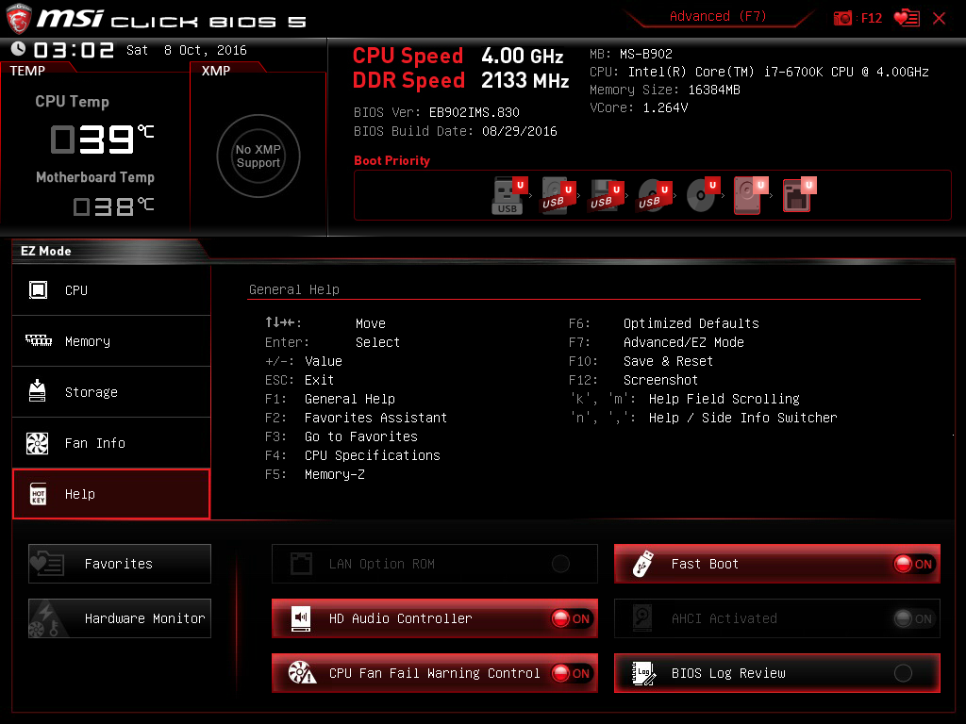
Task: Click the LAN Option ROM button
Action: pyautogui.click(x=434, y=564)
